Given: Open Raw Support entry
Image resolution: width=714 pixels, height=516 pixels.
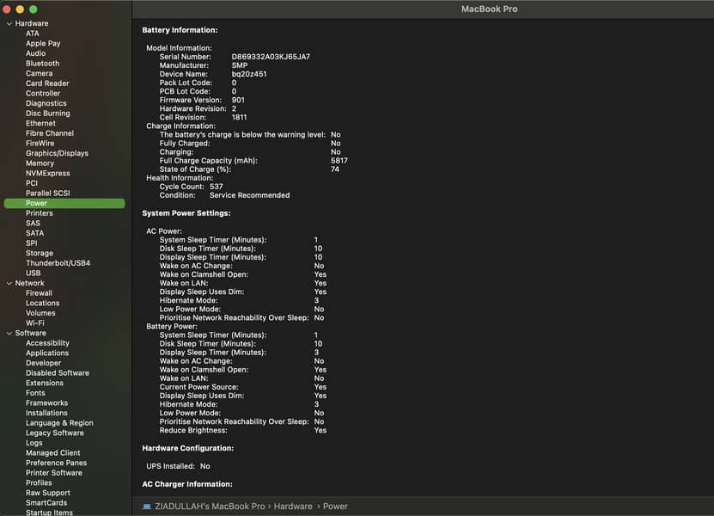Looking at the screenshot, I should 48,494.
